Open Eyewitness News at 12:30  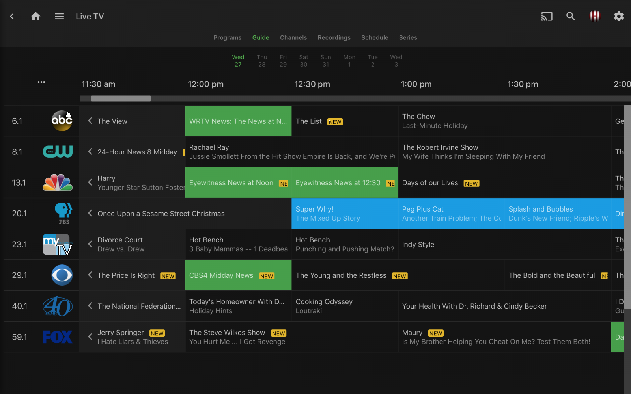345,182
